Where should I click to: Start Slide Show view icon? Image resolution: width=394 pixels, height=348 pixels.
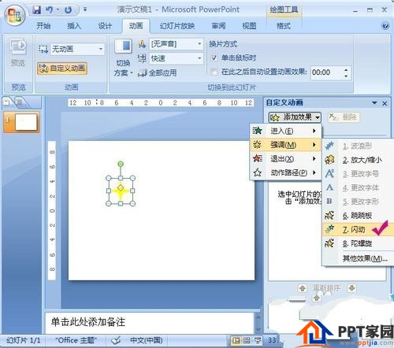coord(258,341)
